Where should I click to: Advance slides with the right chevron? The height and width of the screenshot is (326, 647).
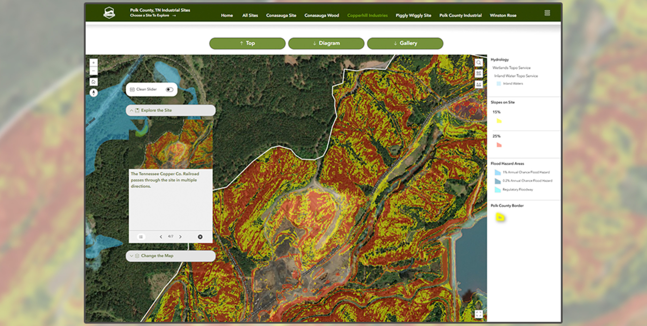[x=180, y=236]
